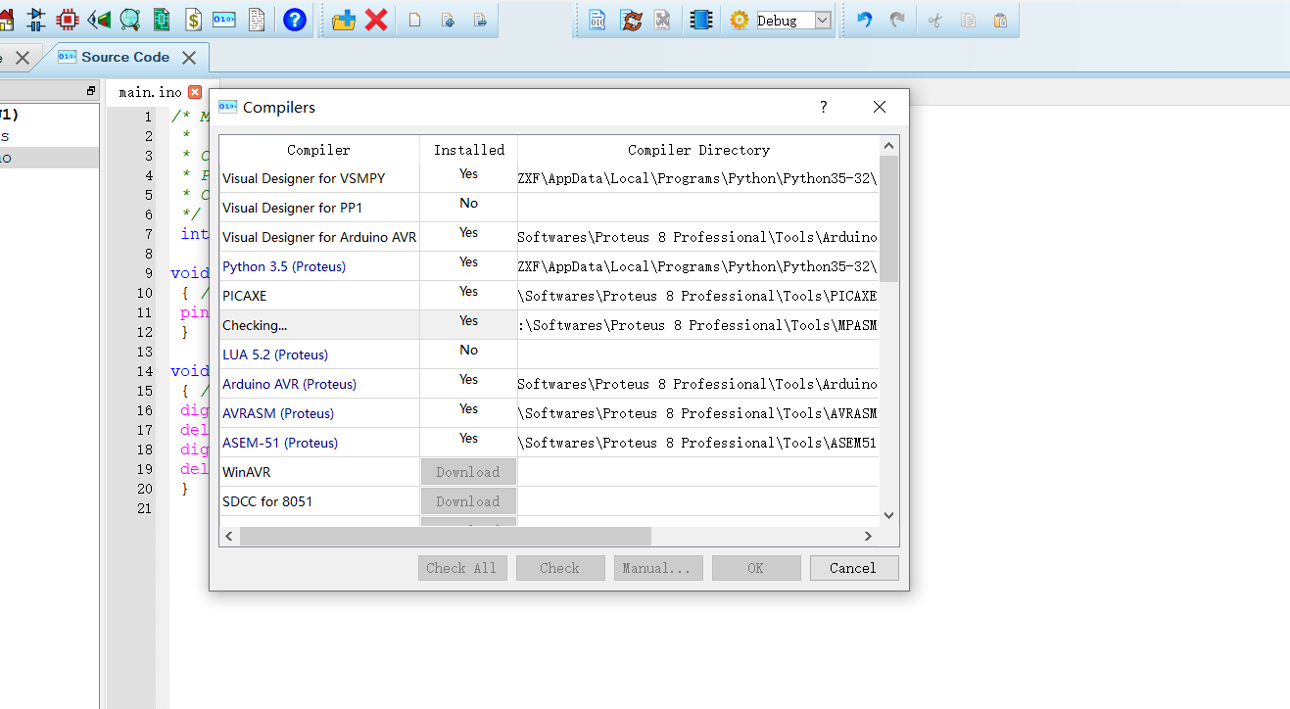Select the Source Code 0101 toolbar icon
Screen dimensions: 1290x709
click(223, 19)
